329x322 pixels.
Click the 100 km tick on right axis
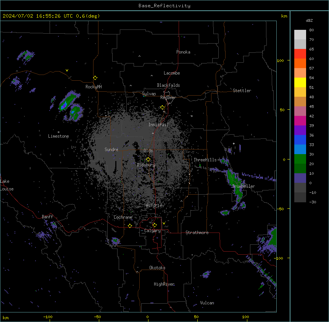click(280, 60)
